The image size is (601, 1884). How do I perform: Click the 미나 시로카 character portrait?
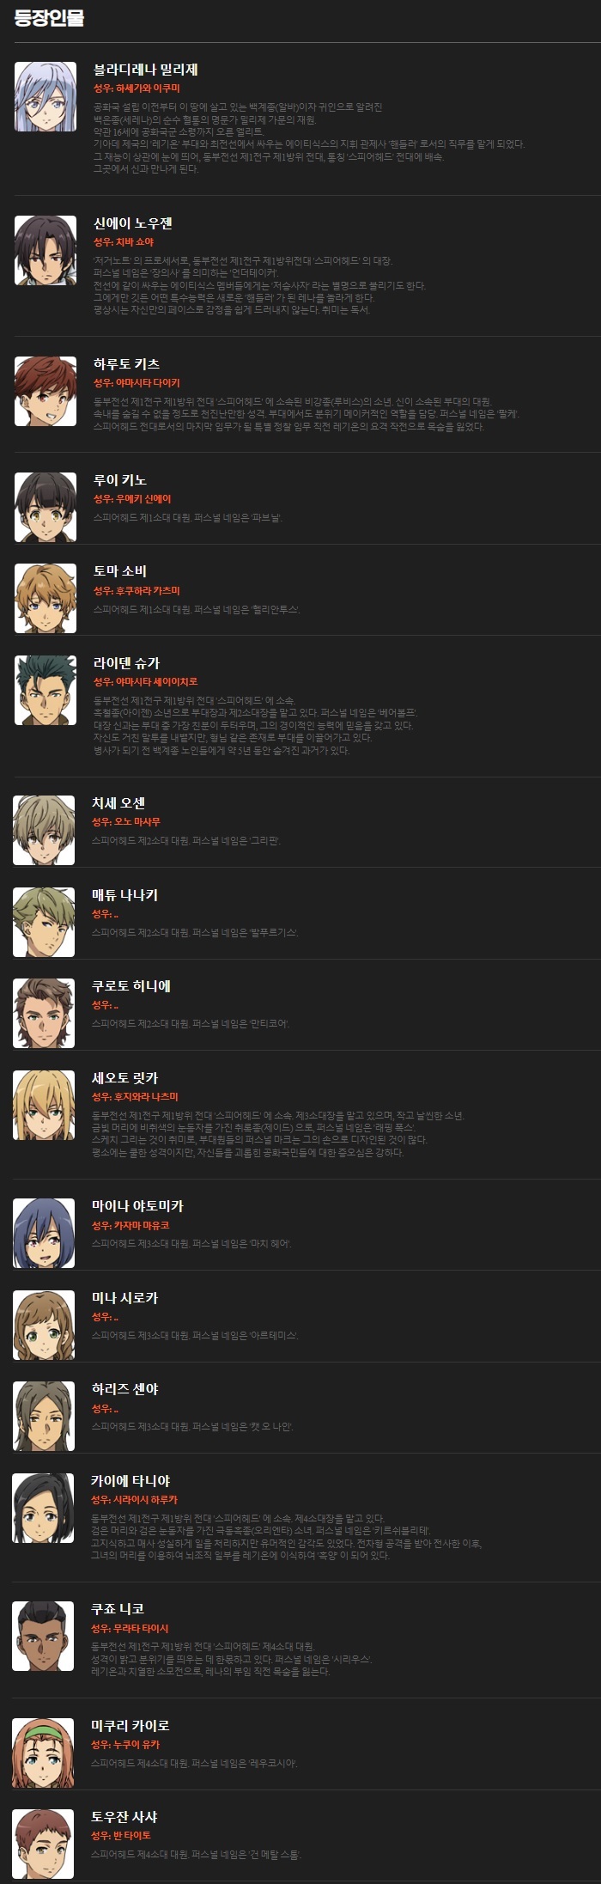point(44,1325)
